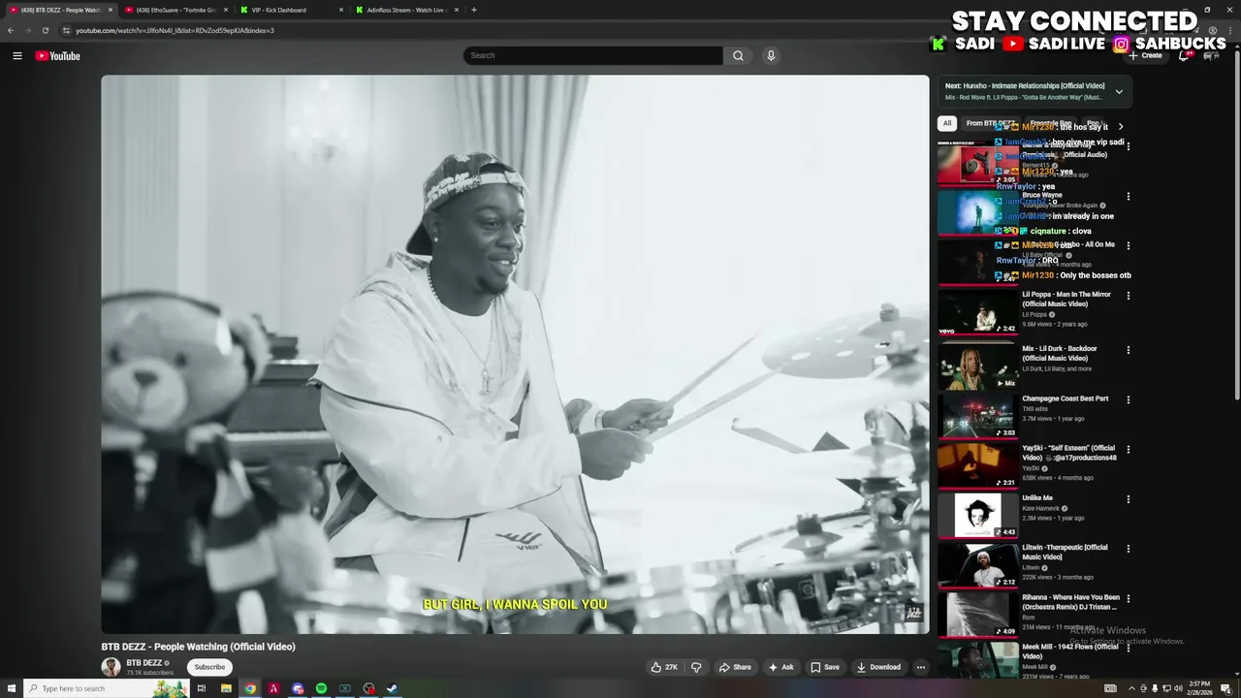Click the Chrome taskbar icon
1241x698 pixels.
coord(250,688)
